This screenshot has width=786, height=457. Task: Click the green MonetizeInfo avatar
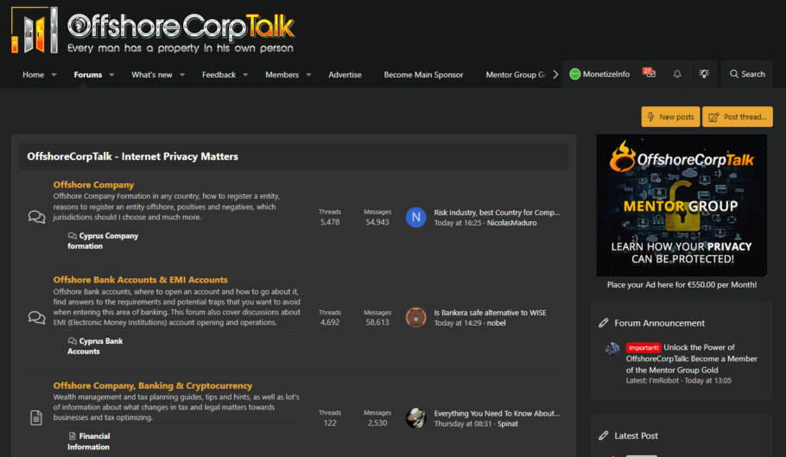click(x=575, y=74)
